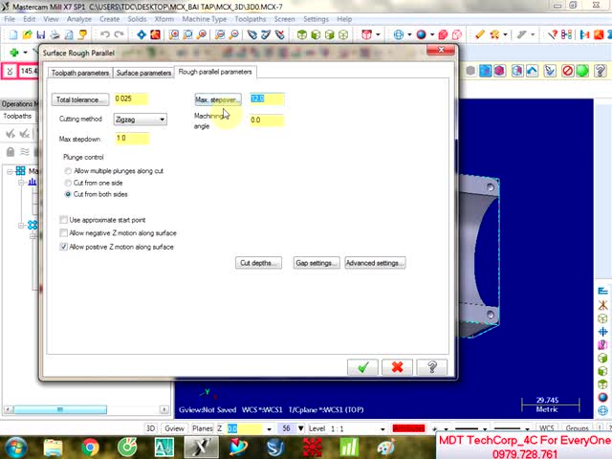This screenshot has width=612, height=459.
Task: Click the Save diskette icon
Action: click(41, 34)
